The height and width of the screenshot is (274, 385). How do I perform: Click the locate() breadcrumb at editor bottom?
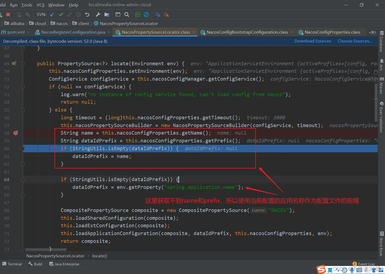tap(100, 256)
